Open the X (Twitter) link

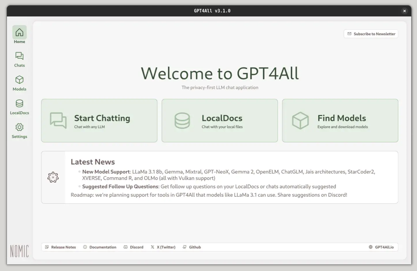[x=163, y=247]
